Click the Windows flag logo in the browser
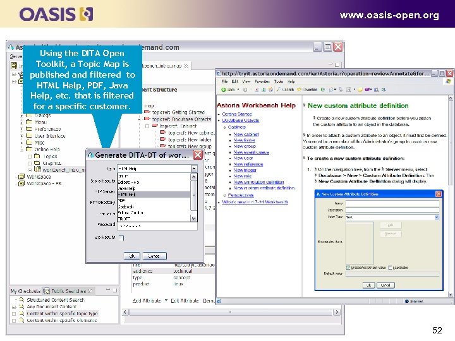 tap(448, 81)
